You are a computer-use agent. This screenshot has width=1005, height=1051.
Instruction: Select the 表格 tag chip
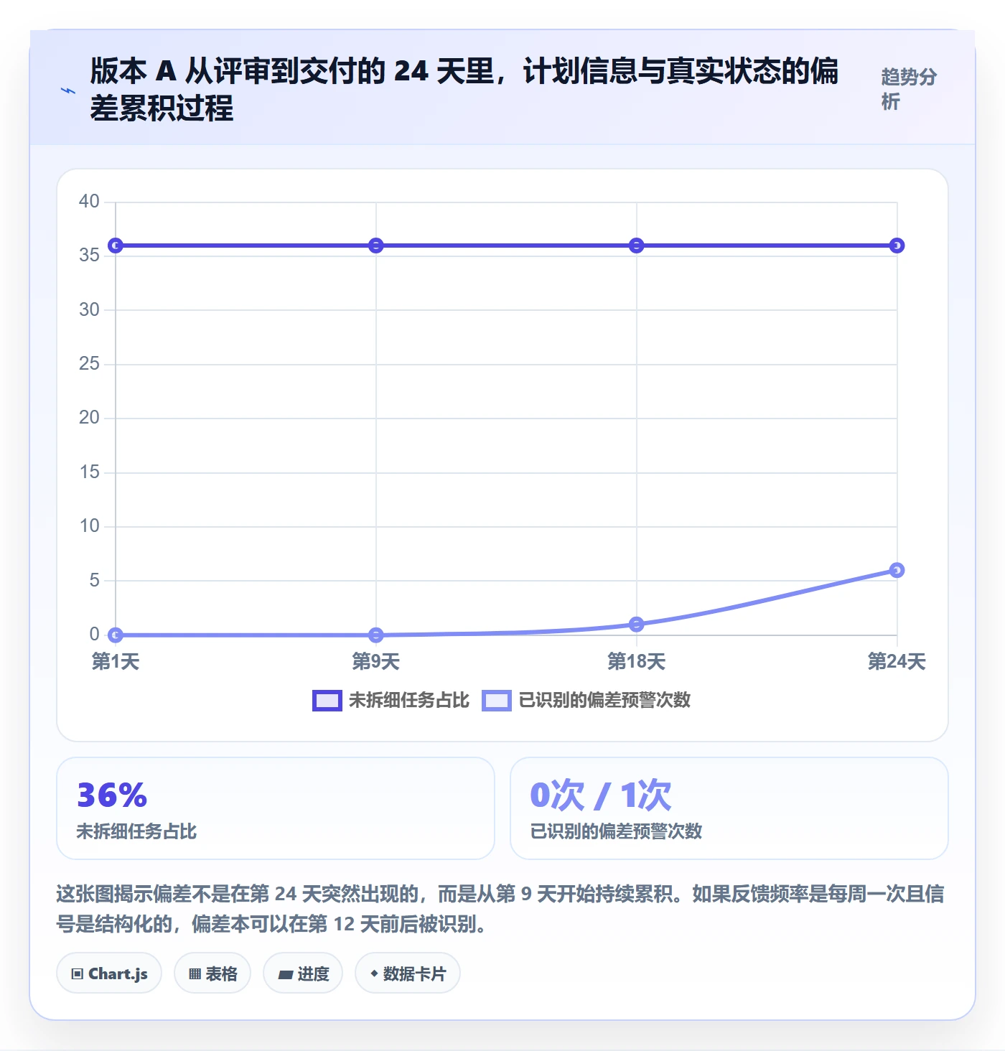coord(212,973)
